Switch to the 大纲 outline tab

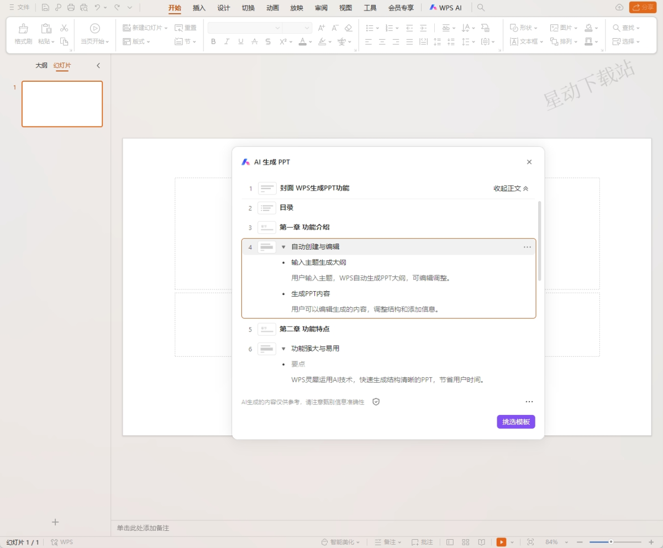(41, 65)
